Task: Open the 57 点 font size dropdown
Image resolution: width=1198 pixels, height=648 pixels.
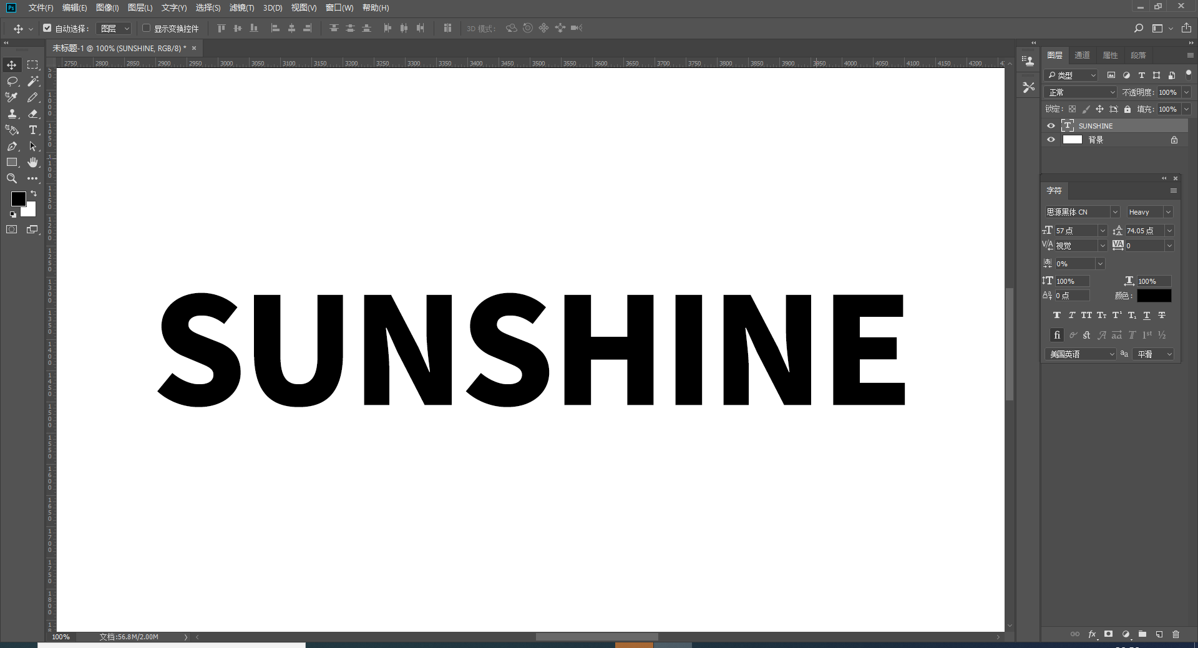Action: click(x=1103, y=231)
